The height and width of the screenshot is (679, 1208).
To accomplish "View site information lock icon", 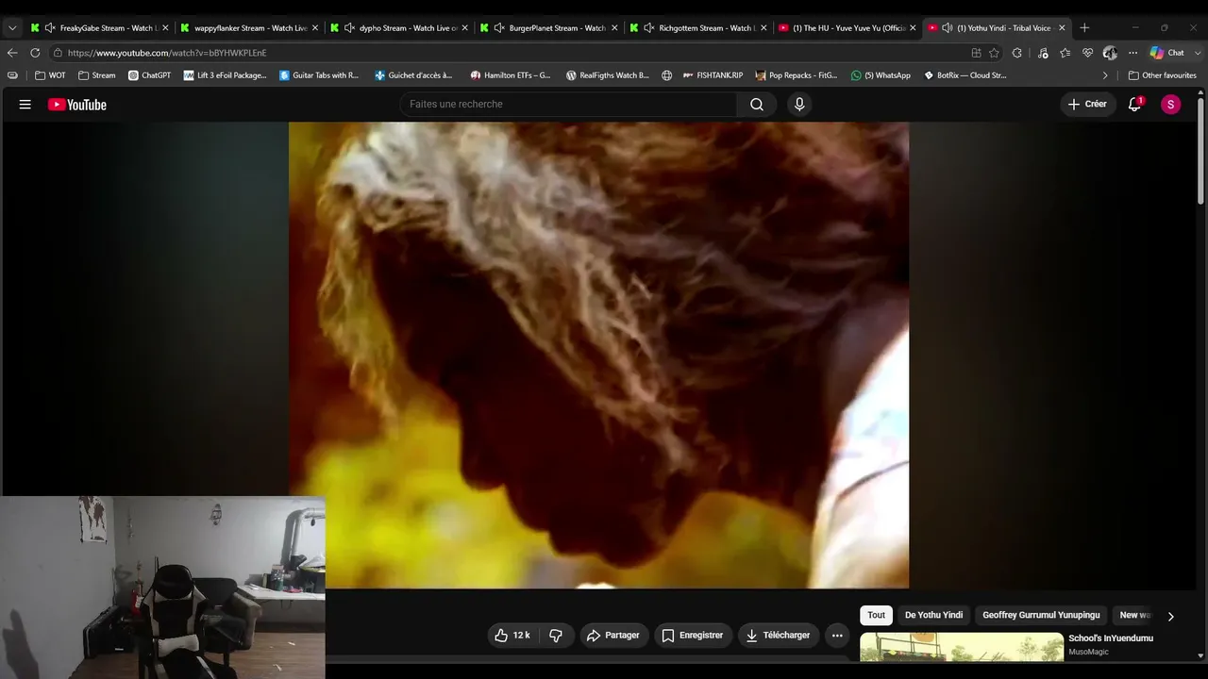I will (58, 53).
